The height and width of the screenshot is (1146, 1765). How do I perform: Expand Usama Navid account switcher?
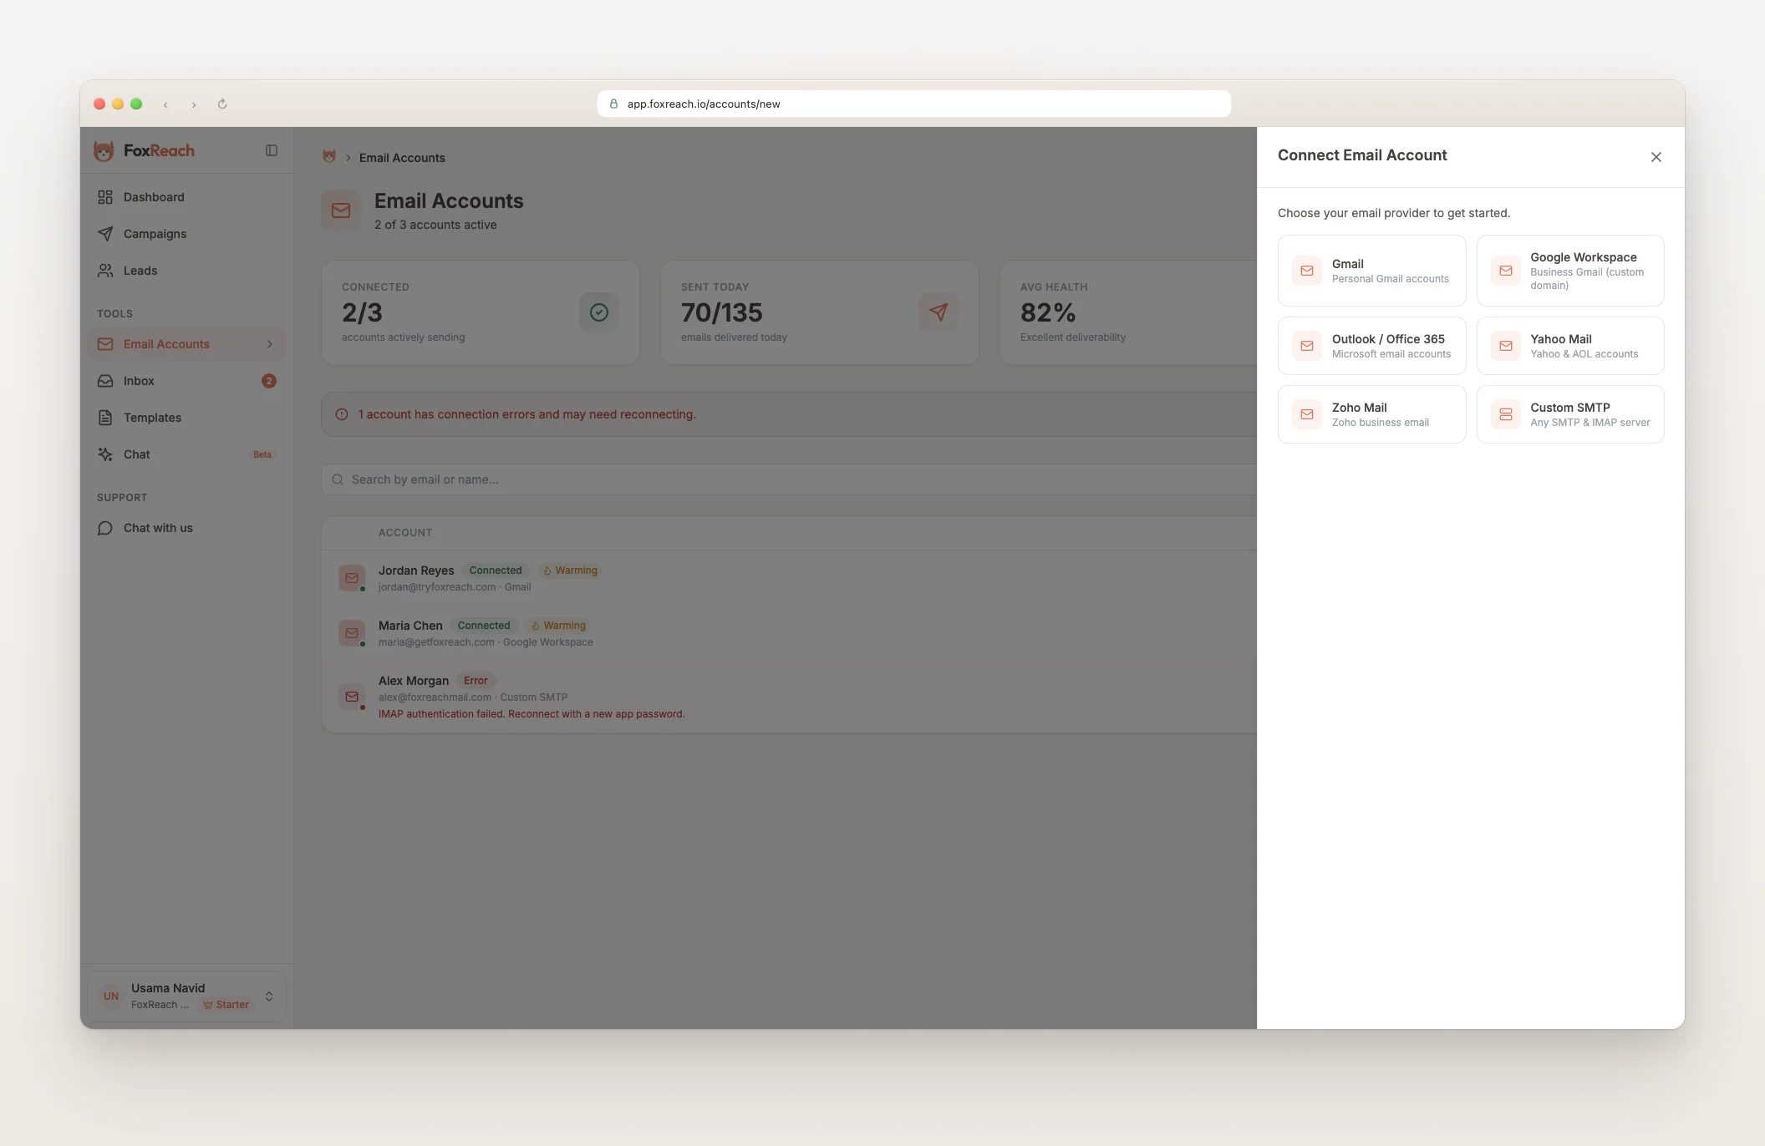269,996
